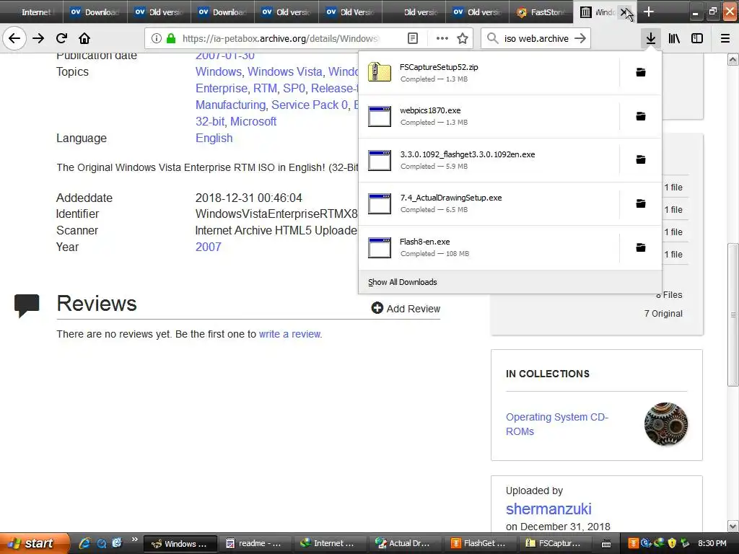
Task: Open the Firefox hamburger menu
Action: [x=725, y=38]
